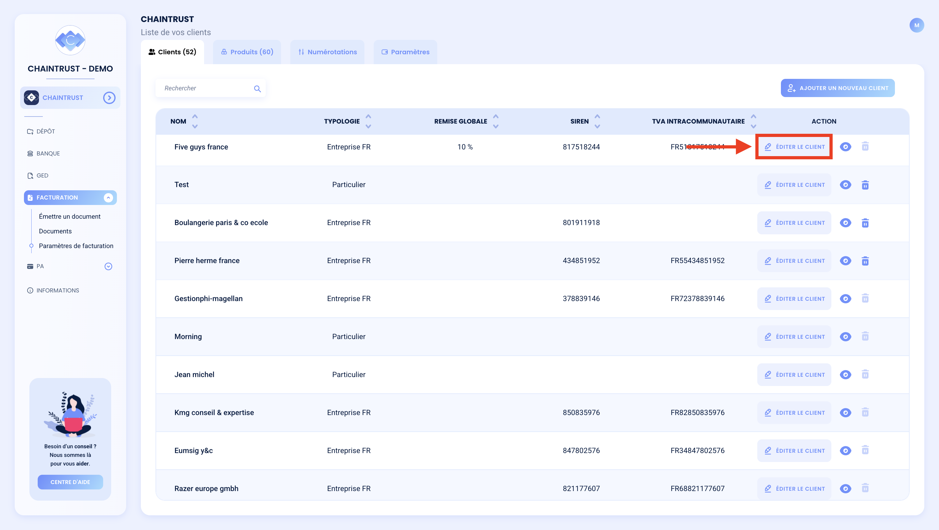The height and width of the screenshot is (530, 939).
Task: View Boulangerie paris & co ecole details
Action: (x=845, y=223)
